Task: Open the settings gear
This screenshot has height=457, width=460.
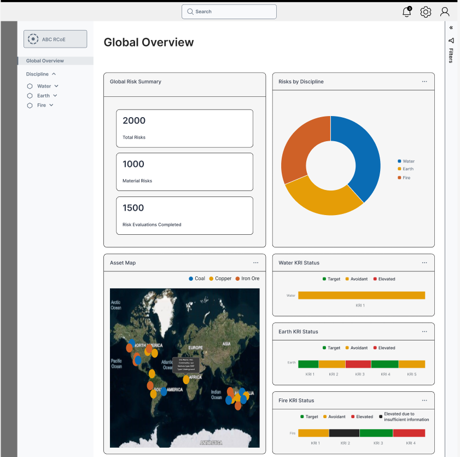Action: tap(426, 11)
